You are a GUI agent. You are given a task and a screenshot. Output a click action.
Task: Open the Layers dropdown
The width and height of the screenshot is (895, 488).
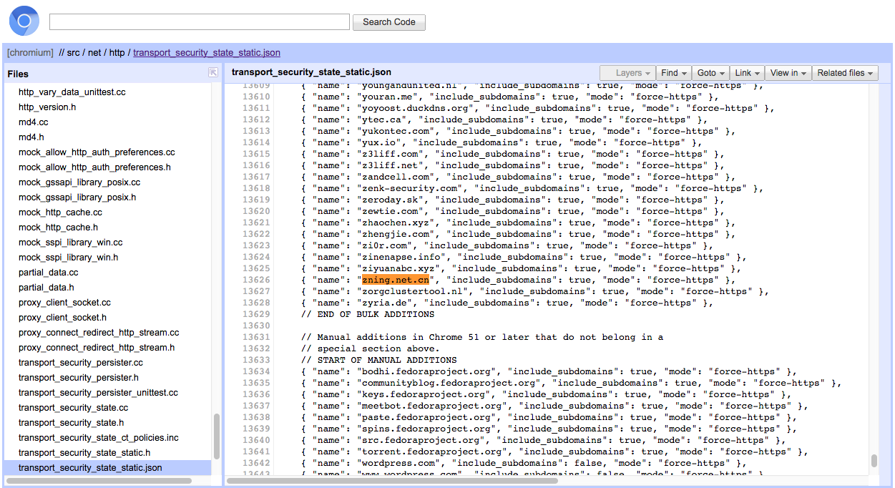(x=627, y=73)
